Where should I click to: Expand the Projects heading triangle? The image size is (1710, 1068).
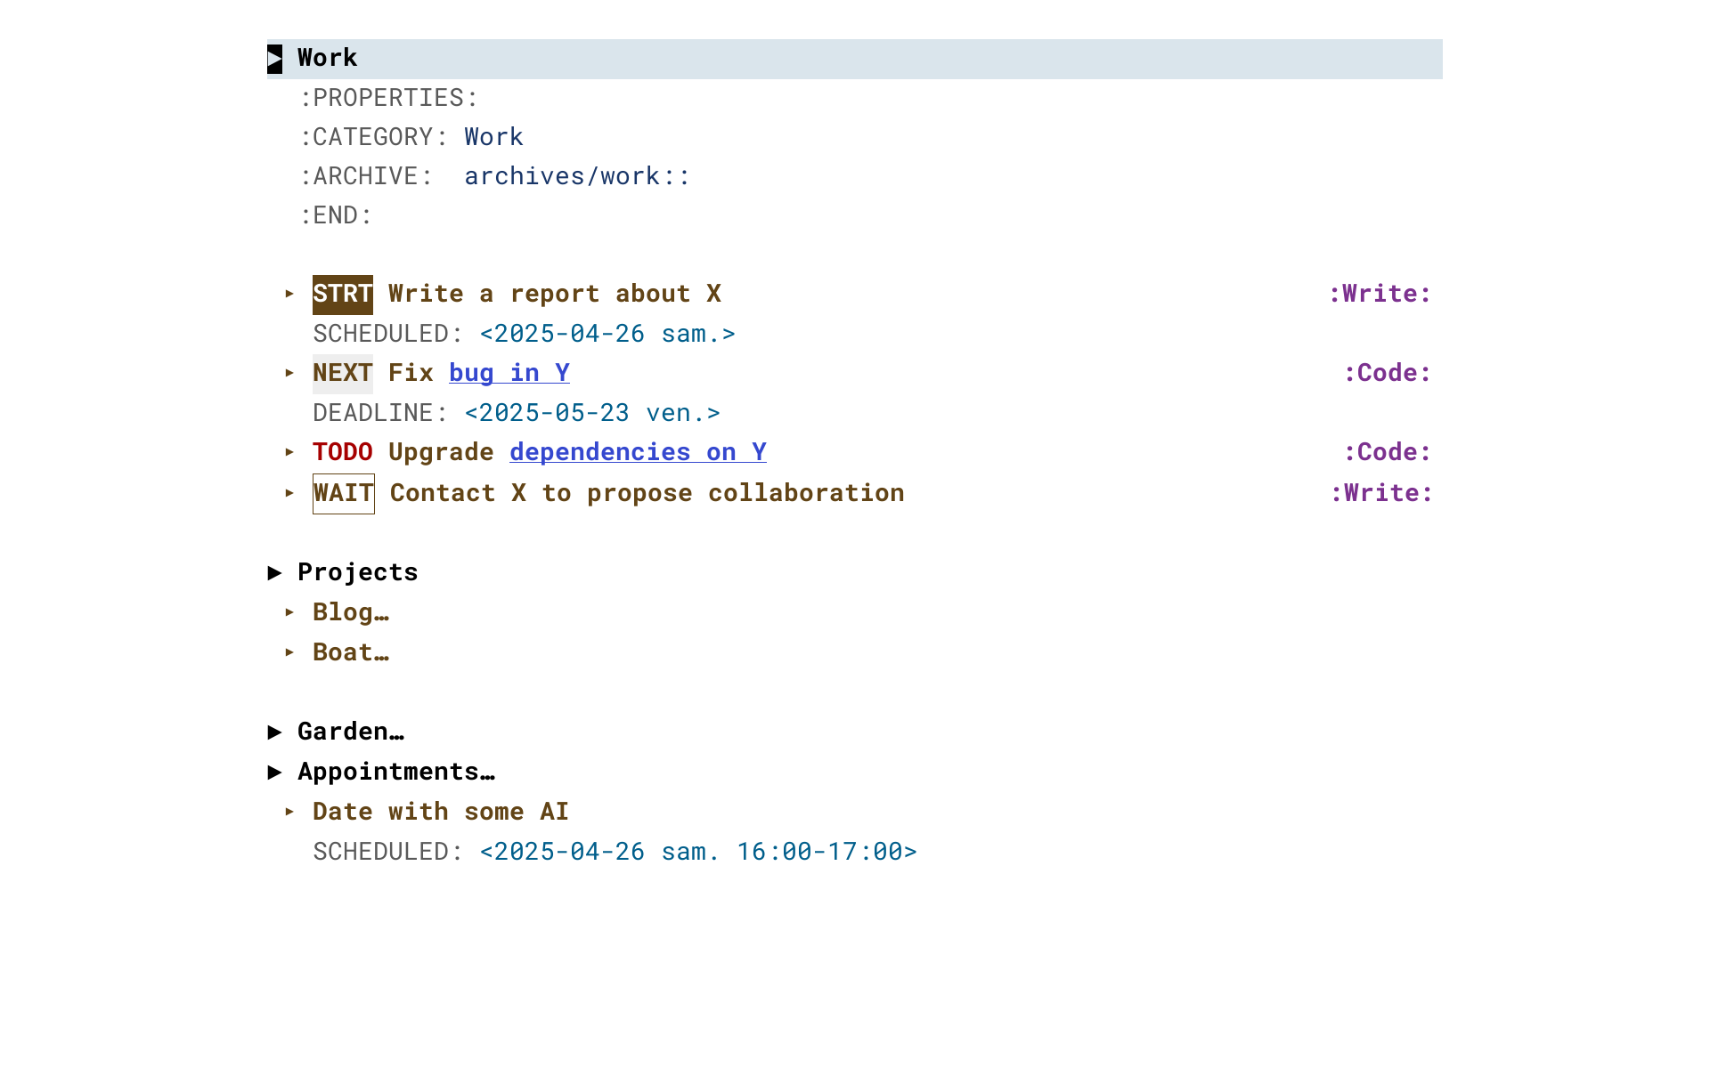pos(275,573)
